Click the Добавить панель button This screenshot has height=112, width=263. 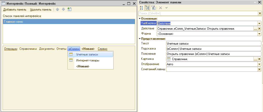[15, 10]
